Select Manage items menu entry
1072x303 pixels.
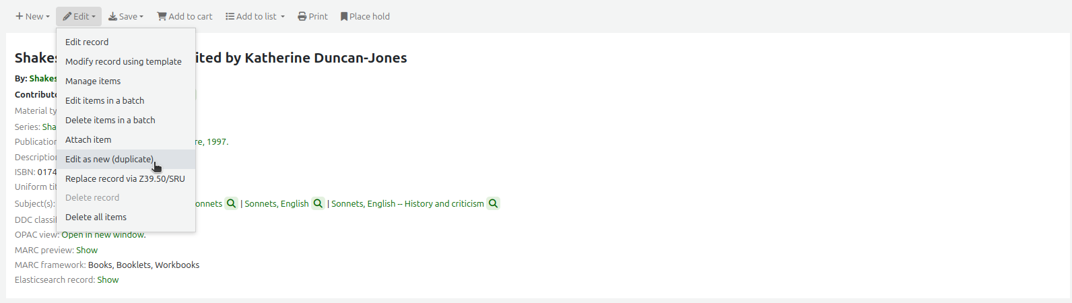pos(93,81)
